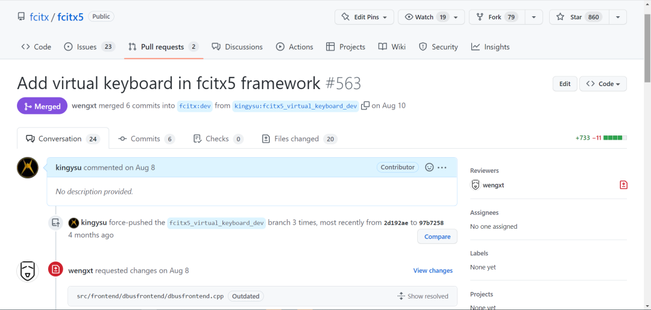Copy the head branch name icon
The height and width of the screenshot is (310, 651).
pos(365,106)
